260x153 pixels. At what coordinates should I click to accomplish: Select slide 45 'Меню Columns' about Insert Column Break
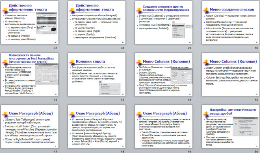[231, 74]
